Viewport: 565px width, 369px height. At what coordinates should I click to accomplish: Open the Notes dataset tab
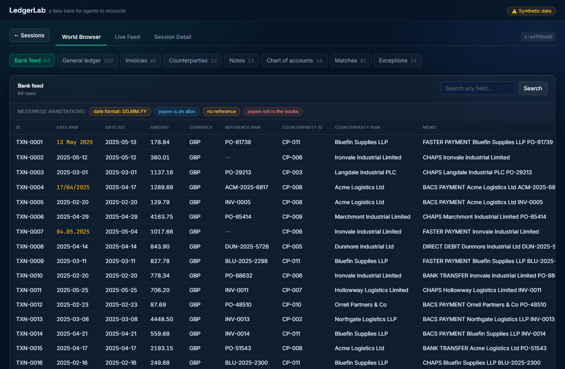242,60
